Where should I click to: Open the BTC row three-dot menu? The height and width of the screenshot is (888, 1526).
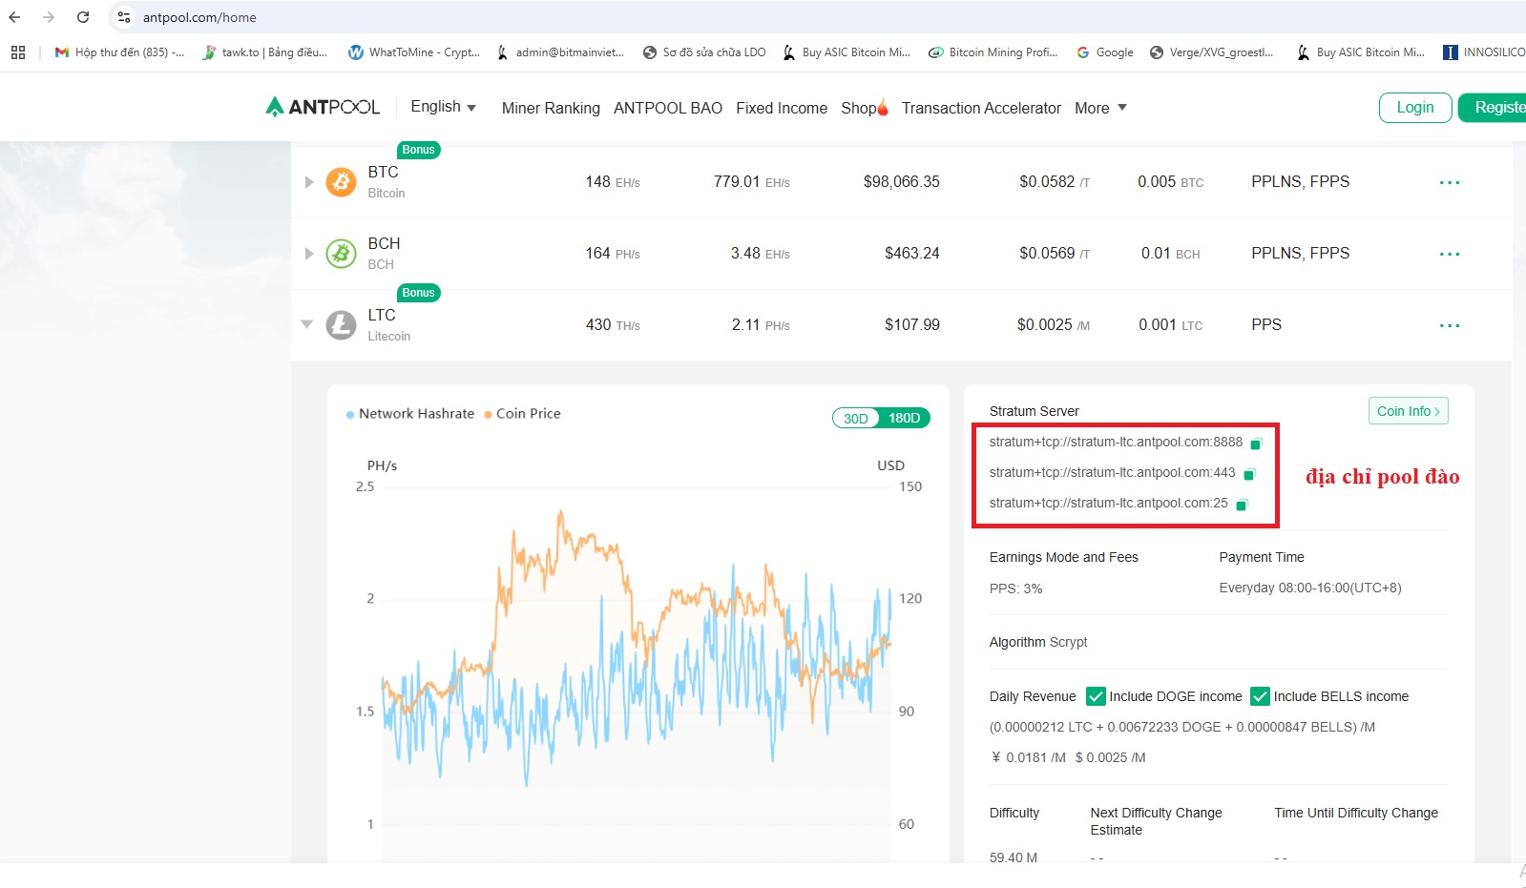point(1450,182)
